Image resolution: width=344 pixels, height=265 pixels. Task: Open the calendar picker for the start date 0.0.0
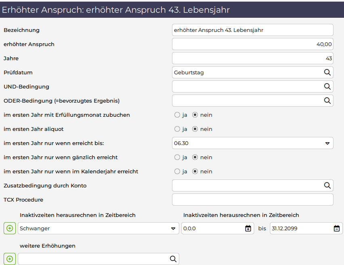tap(248, 229)
